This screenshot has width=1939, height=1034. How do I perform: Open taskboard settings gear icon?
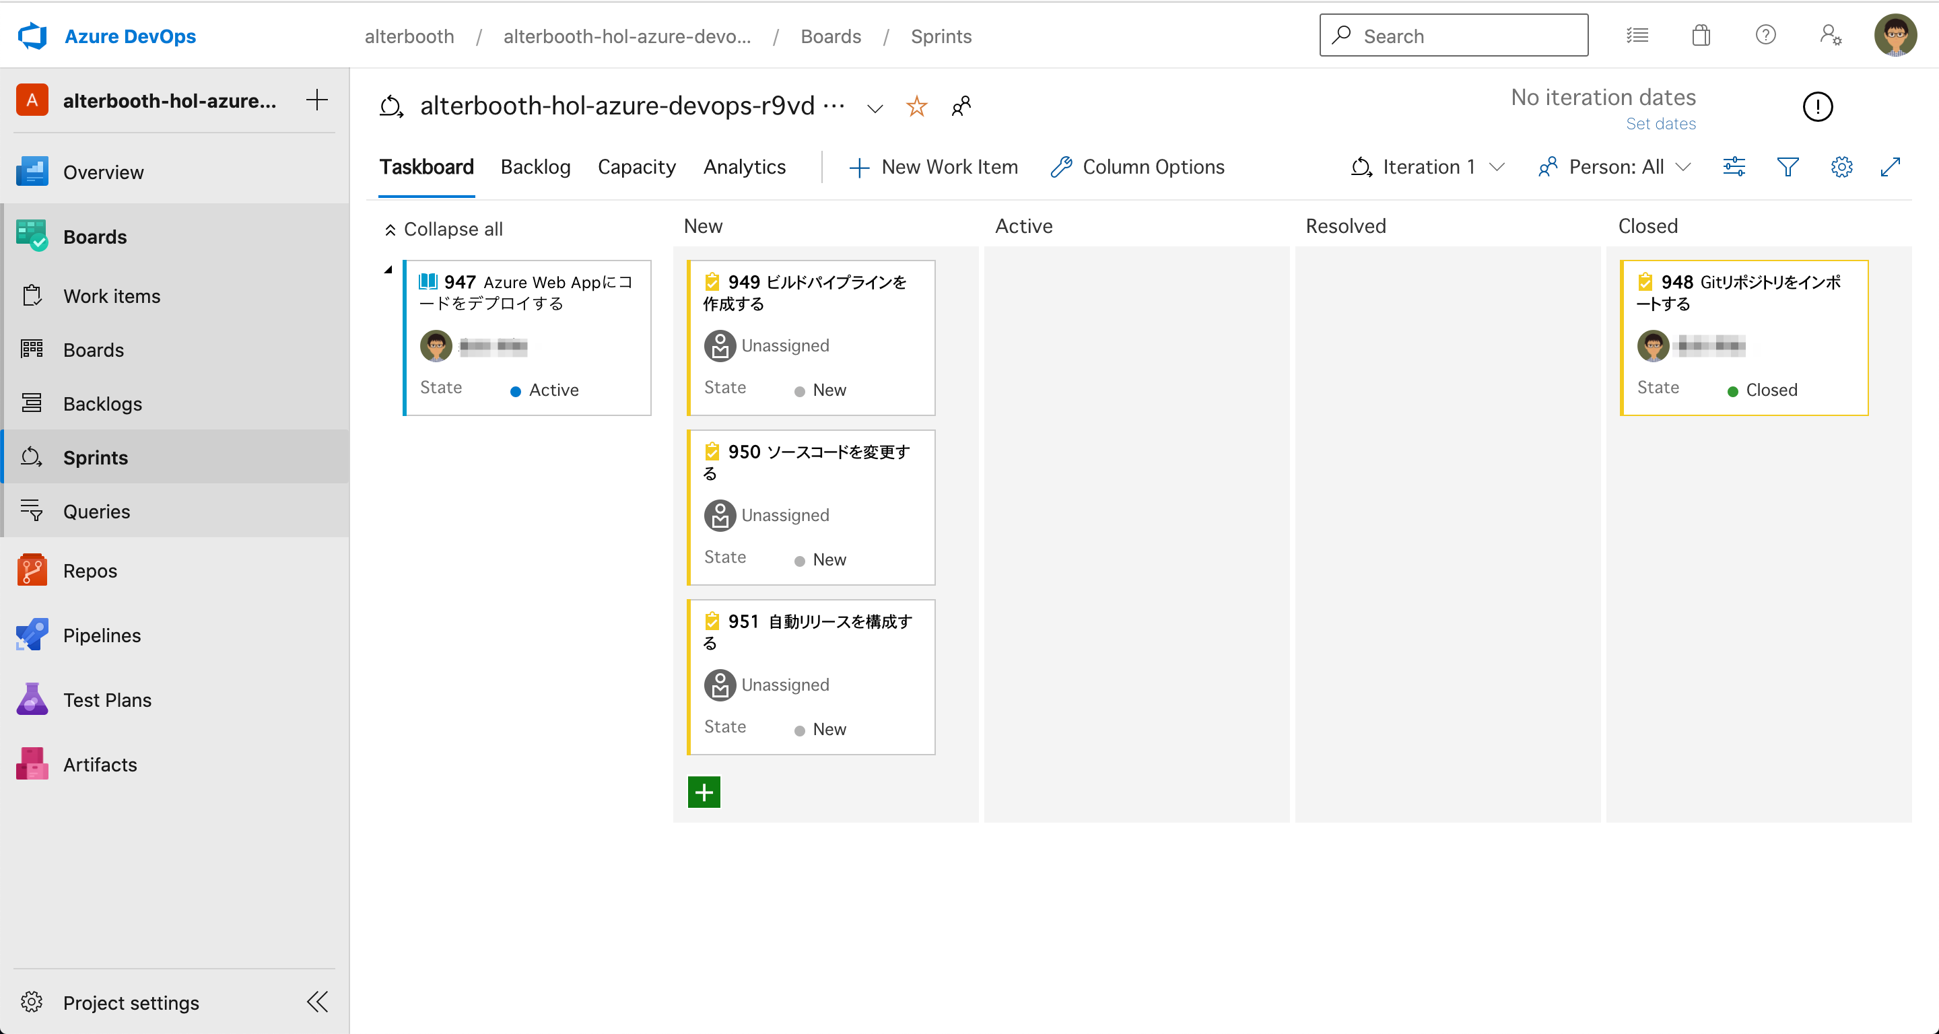(x=1841, y=167)
